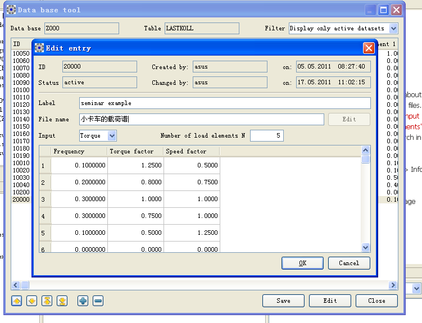Expand the Filter dropdown for active datasets
422x323 pixels.
(393, 28)
